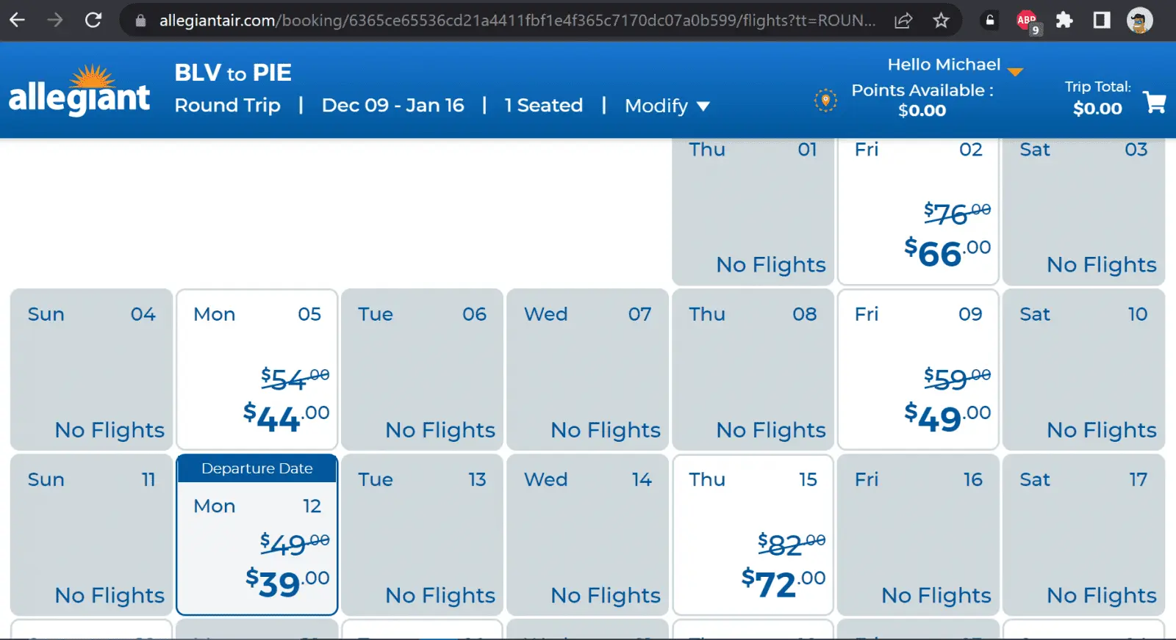Open the AdBlock Plus extension
1176x640 pixels.
pos(1027,21)
